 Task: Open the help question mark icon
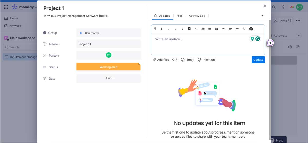283,7
